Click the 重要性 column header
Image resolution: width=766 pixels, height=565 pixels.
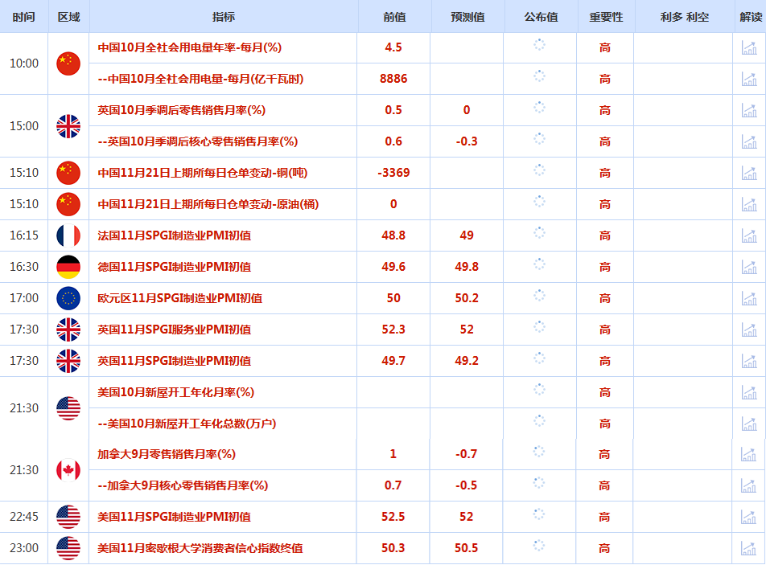[606, 17]
